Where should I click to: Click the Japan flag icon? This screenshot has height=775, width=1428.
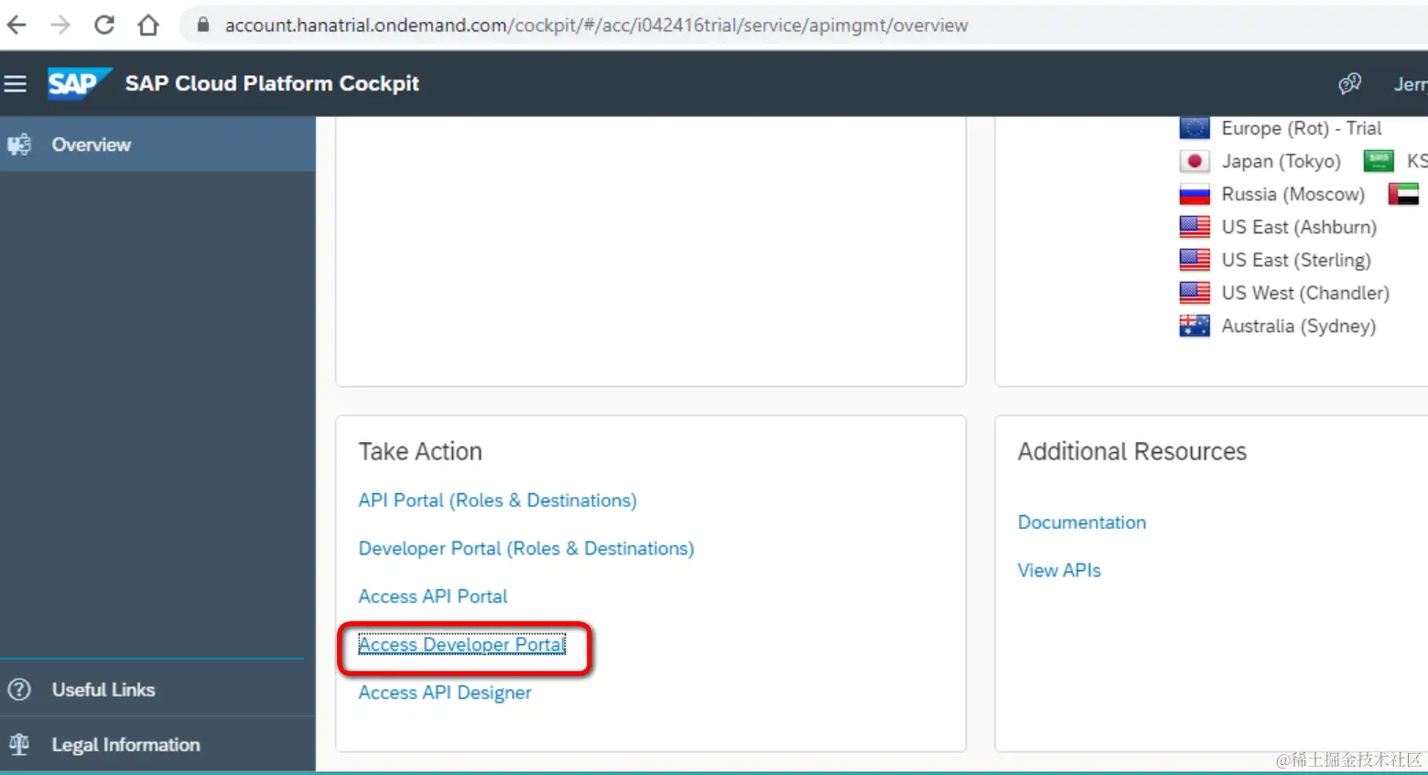1195,161
